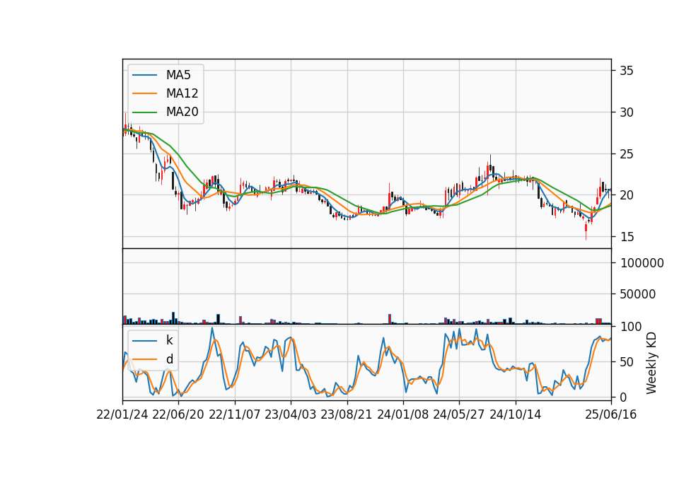Click the KD axis value 0

point(623,397)
